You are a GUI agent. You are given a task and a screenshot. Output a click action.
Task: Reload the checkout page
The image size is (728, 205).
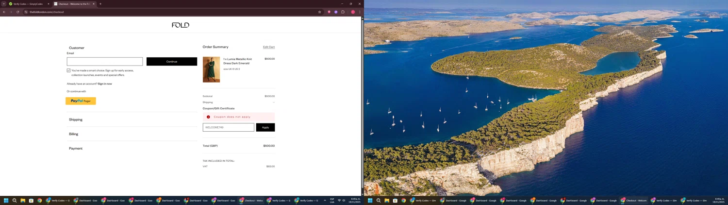pos(17,12)
